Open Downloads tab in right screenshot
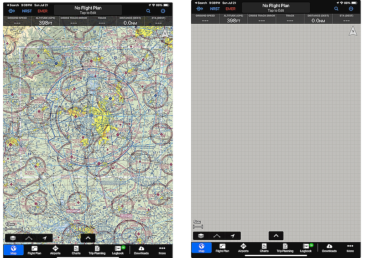The width and height of the screenshot is (365, 258). pyautogui.click(x=329, y=248)
